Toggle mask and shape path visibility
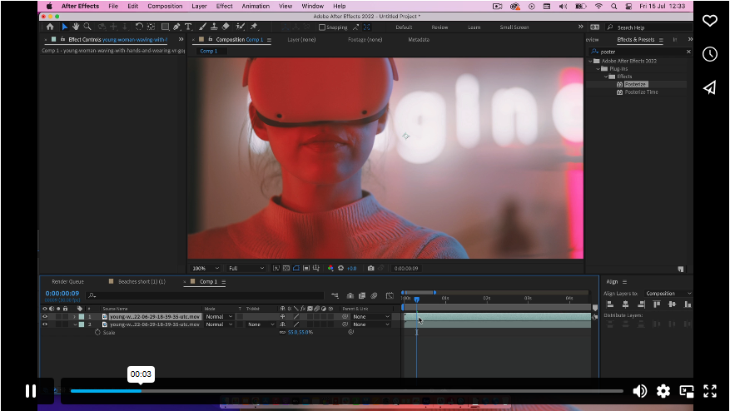 click(x=296, y=268)
